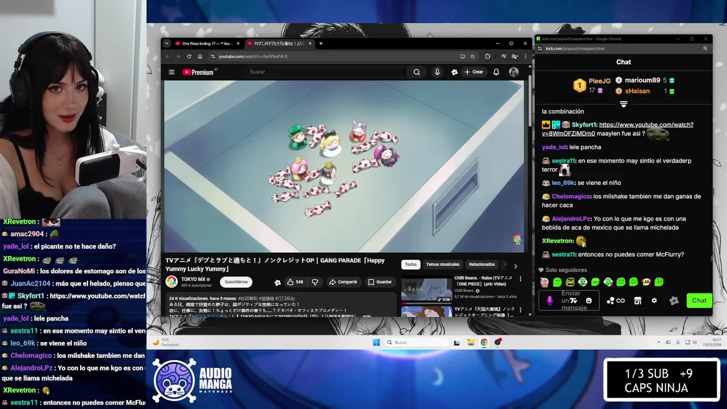Image resolution: width=727 pixels, height=409 pixels.
Task: Click the YouTube search magnifier button
Action: pos(417,72)
